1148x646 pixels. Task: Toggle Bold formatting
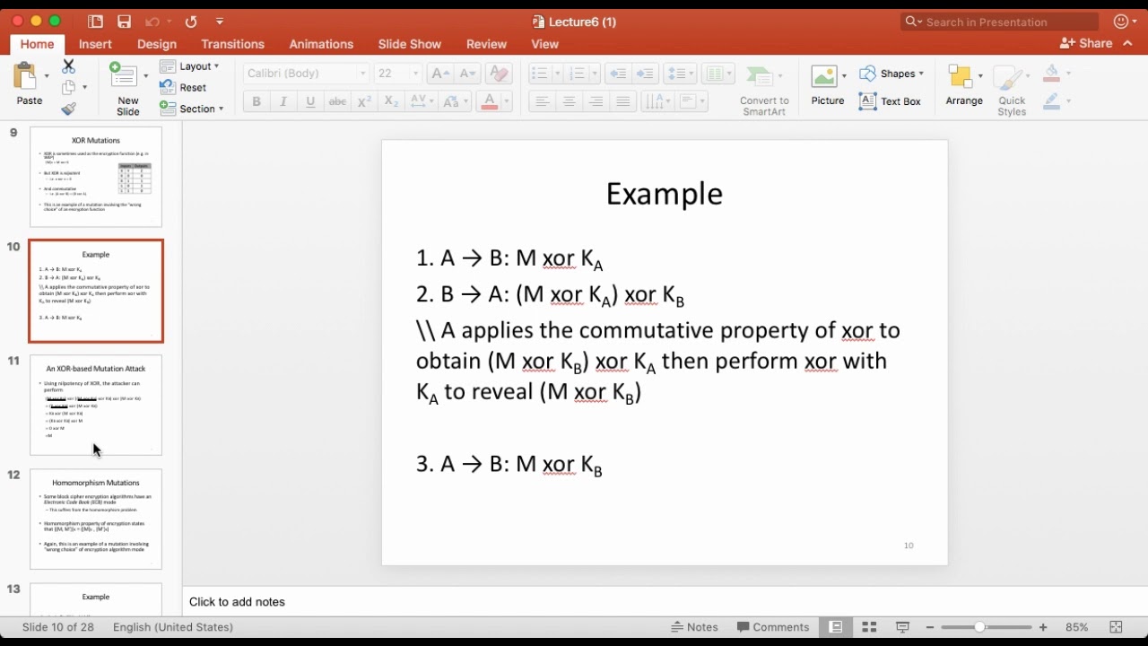[x=257, y=101]
